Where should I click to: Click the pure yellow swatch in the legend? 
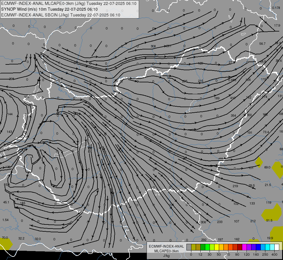[217, 247]
